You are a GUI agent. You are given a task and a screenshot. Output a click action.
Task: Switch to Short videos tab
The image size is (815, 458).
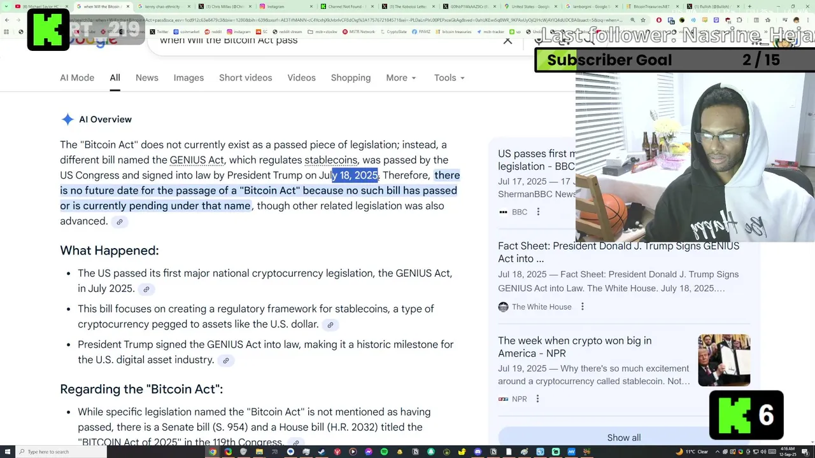245,78
